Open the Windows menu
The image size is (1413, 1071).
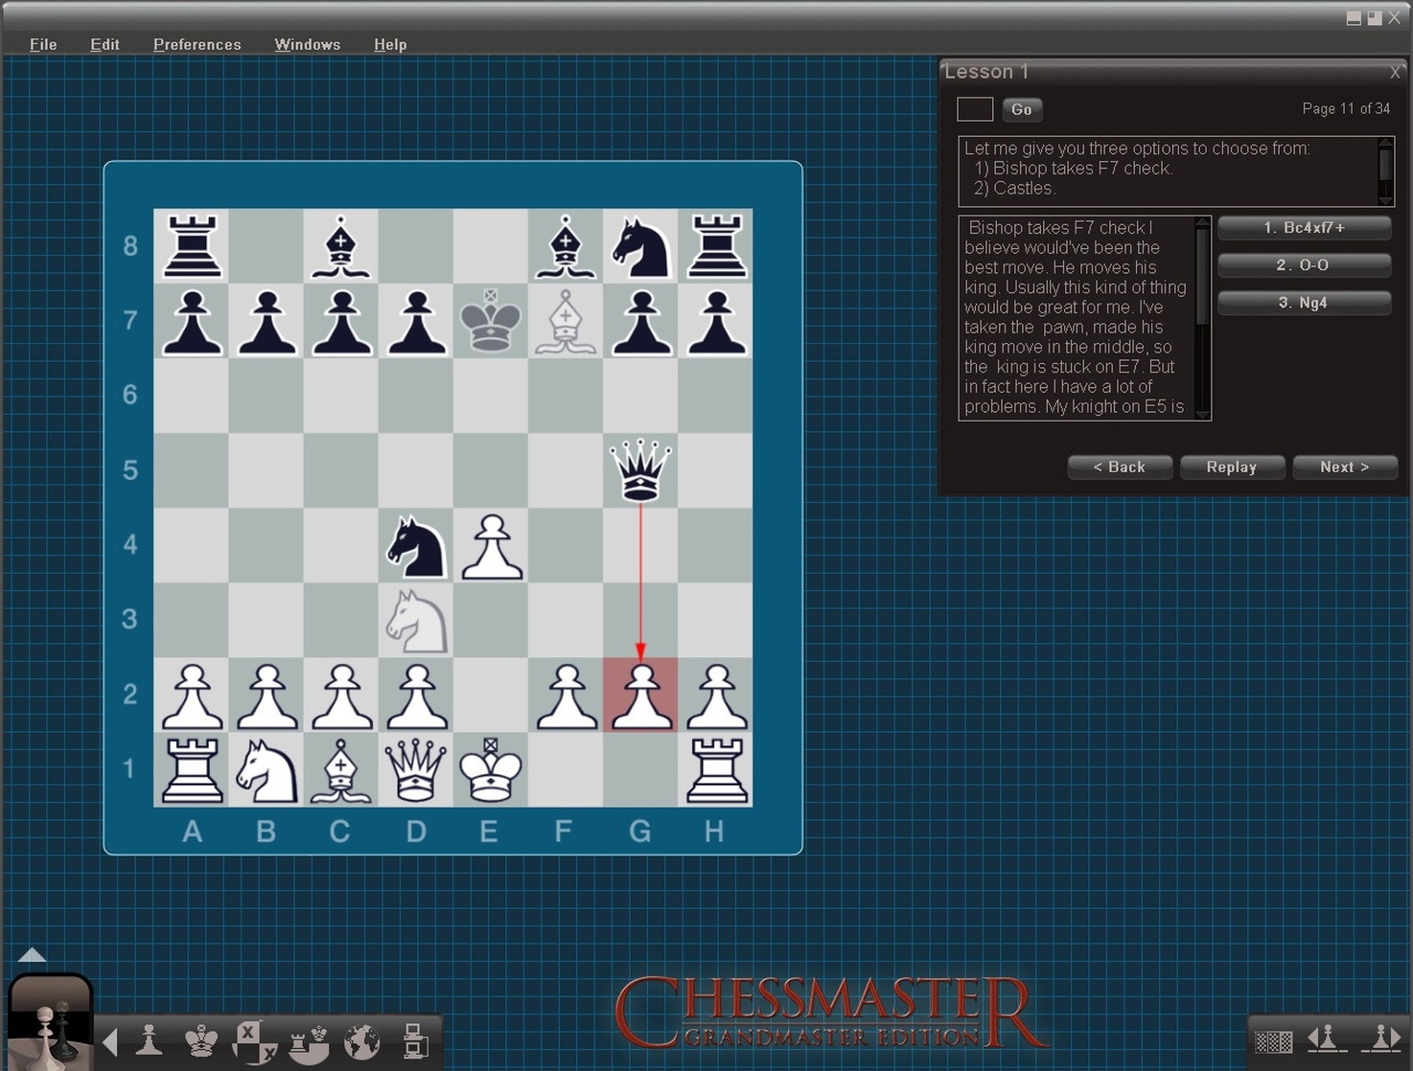pos(307,44)
